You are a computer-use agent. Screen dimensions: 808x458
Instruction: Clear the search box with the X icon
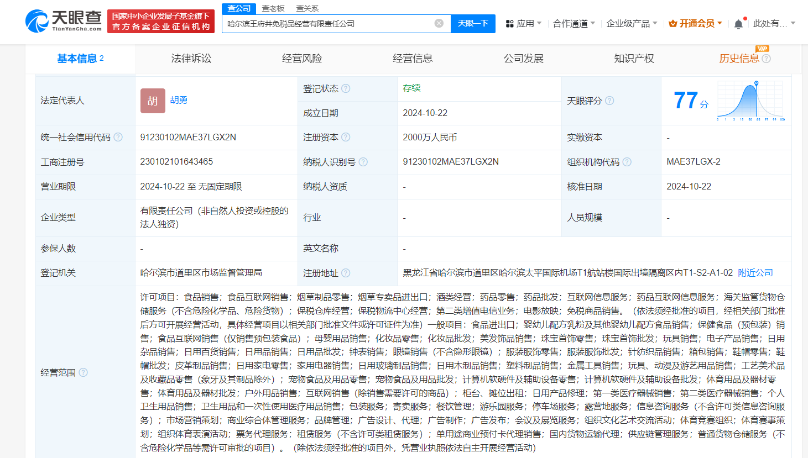coord(440,23)
